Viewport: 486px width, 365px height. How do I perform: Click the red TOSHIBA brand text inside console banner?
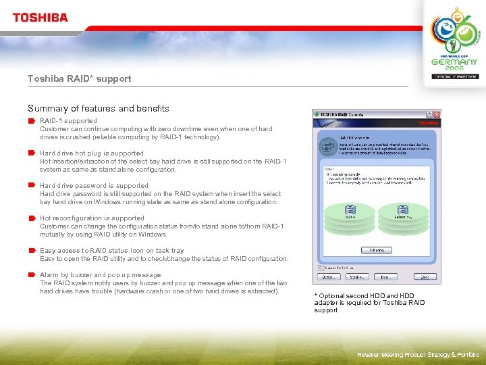(428, 123)
